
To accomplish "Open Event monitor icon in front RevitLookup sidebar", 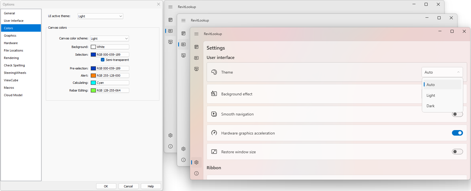I will coord(196,69).
